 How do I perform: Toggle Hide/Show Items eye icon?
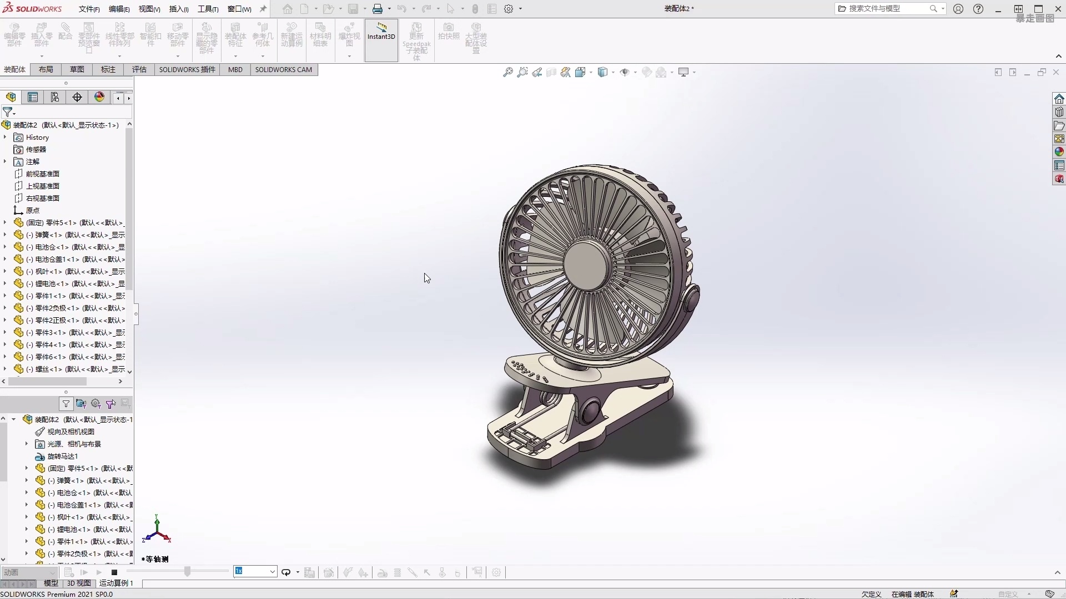(x=626, y=72)
